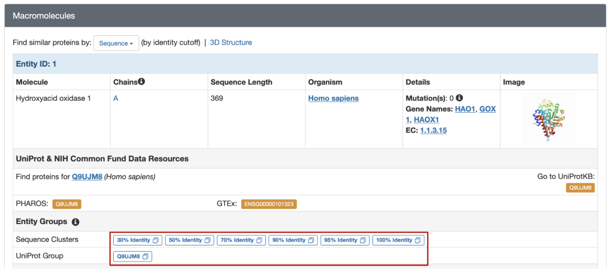Open the 100% Identity sequence cluster
The height and width of the screenshot is (278, 614).
[x=398, y=240]
